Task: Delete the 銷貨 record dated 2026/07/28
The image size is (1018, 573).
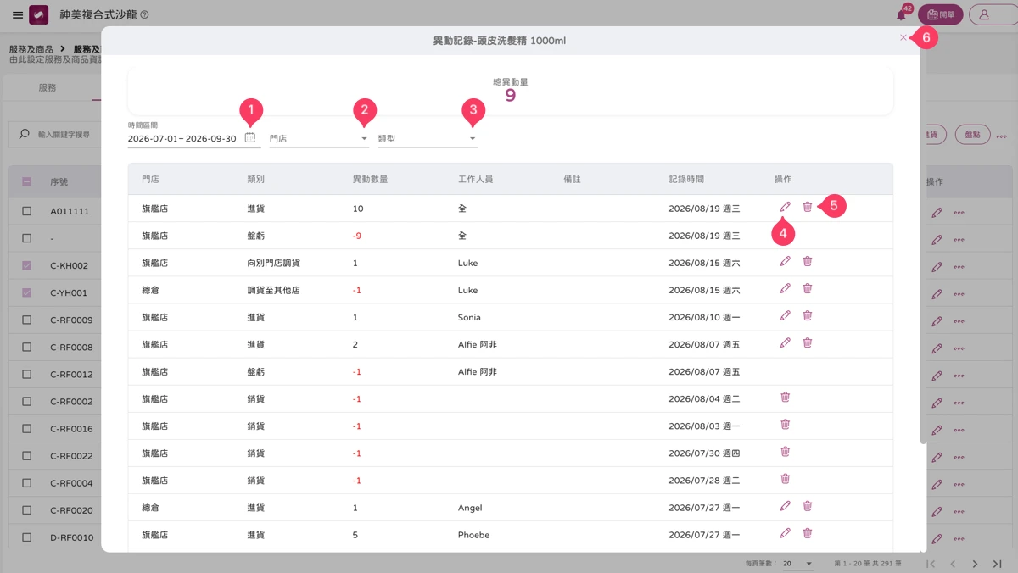Action: [x=786, y=478]
